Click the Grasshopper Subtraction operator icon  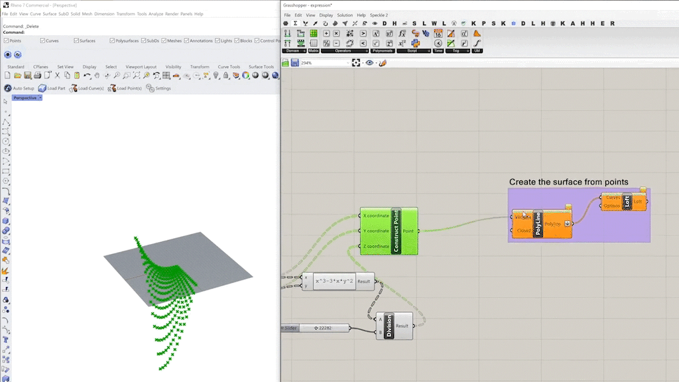pos(336,43)
